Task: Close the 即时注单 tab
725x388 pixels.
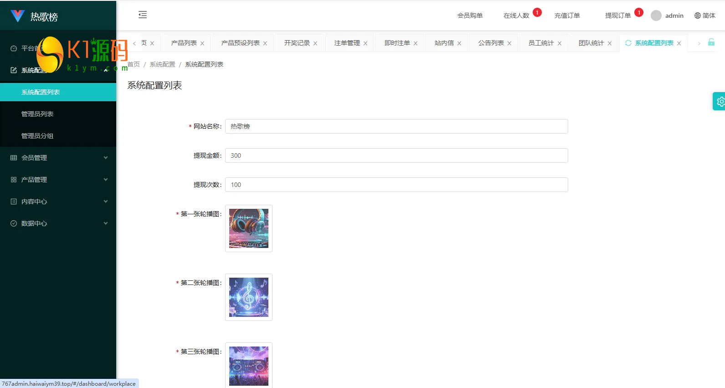Action: pos(416,43)
